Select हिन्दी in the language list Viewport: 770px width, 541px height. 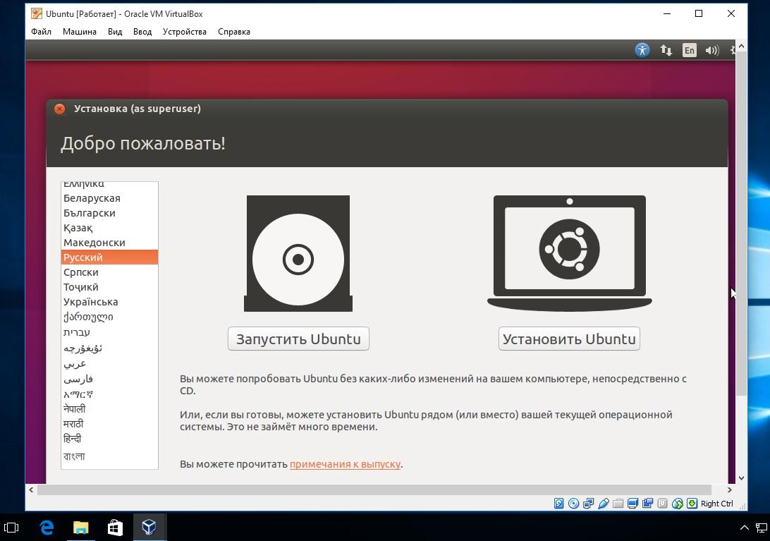[109, 438]
